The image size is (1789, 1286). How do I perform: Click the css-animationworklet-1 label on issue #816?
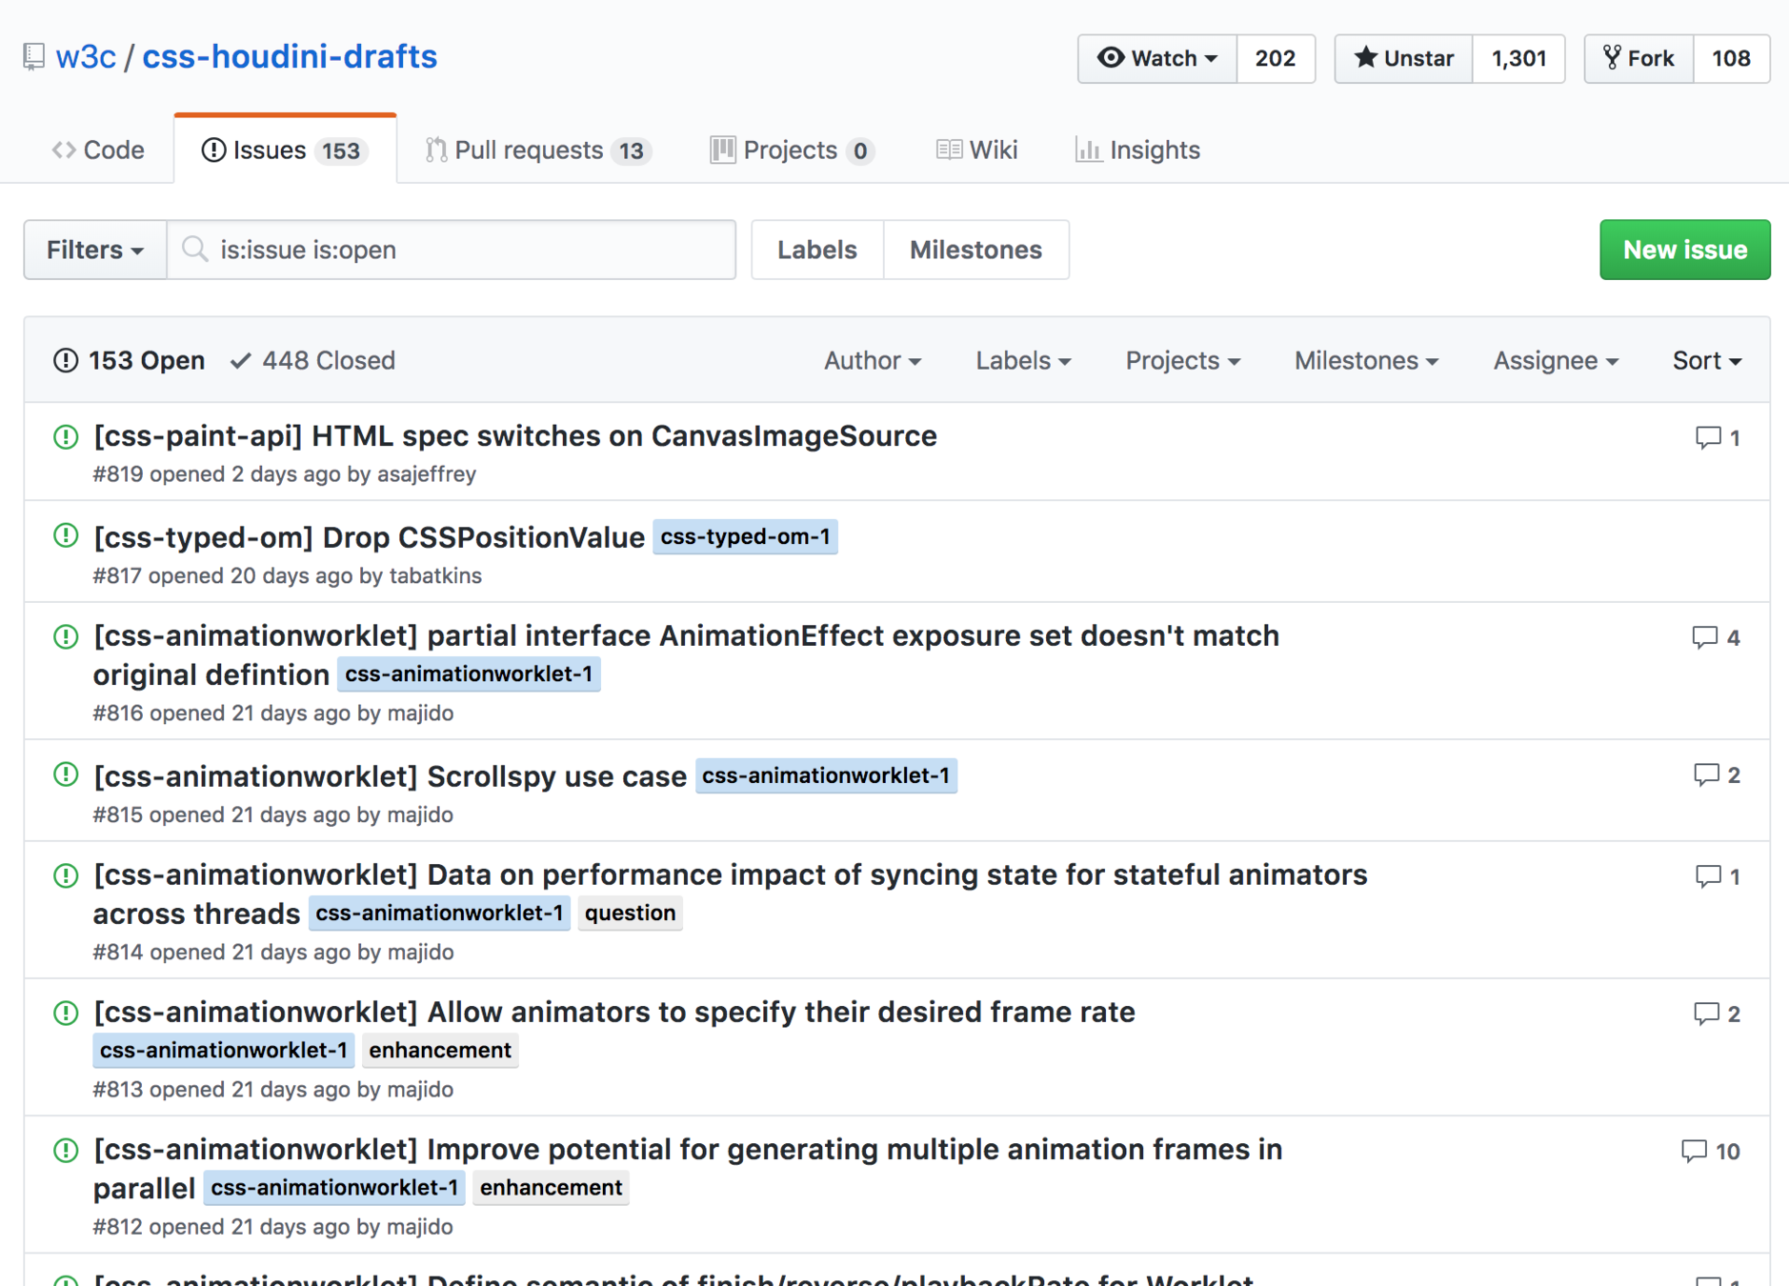point(469,674)
